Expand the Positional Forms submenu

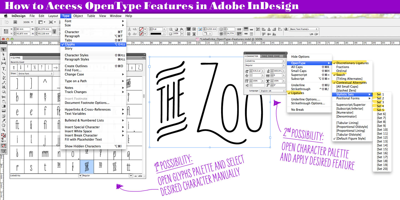pos(352,98)
